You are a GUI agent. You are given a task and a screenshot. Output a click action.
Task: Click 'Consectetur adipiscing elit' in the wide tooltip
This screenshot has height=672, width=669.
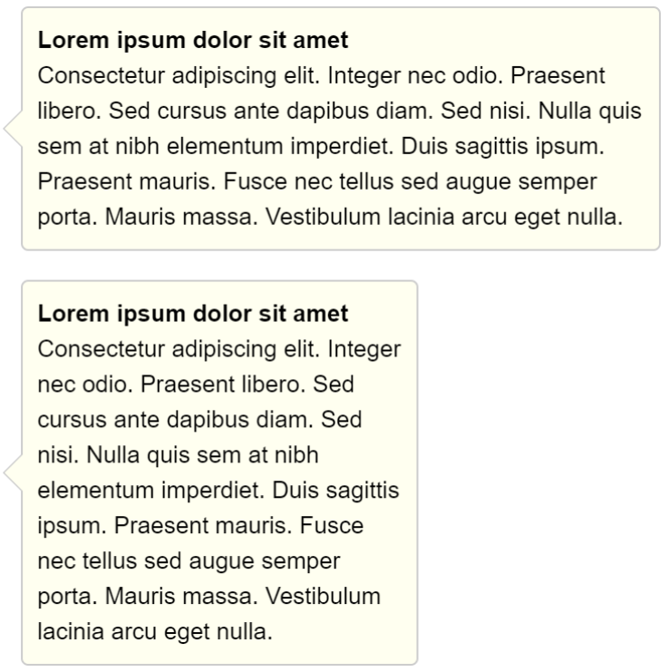(179, 76)
